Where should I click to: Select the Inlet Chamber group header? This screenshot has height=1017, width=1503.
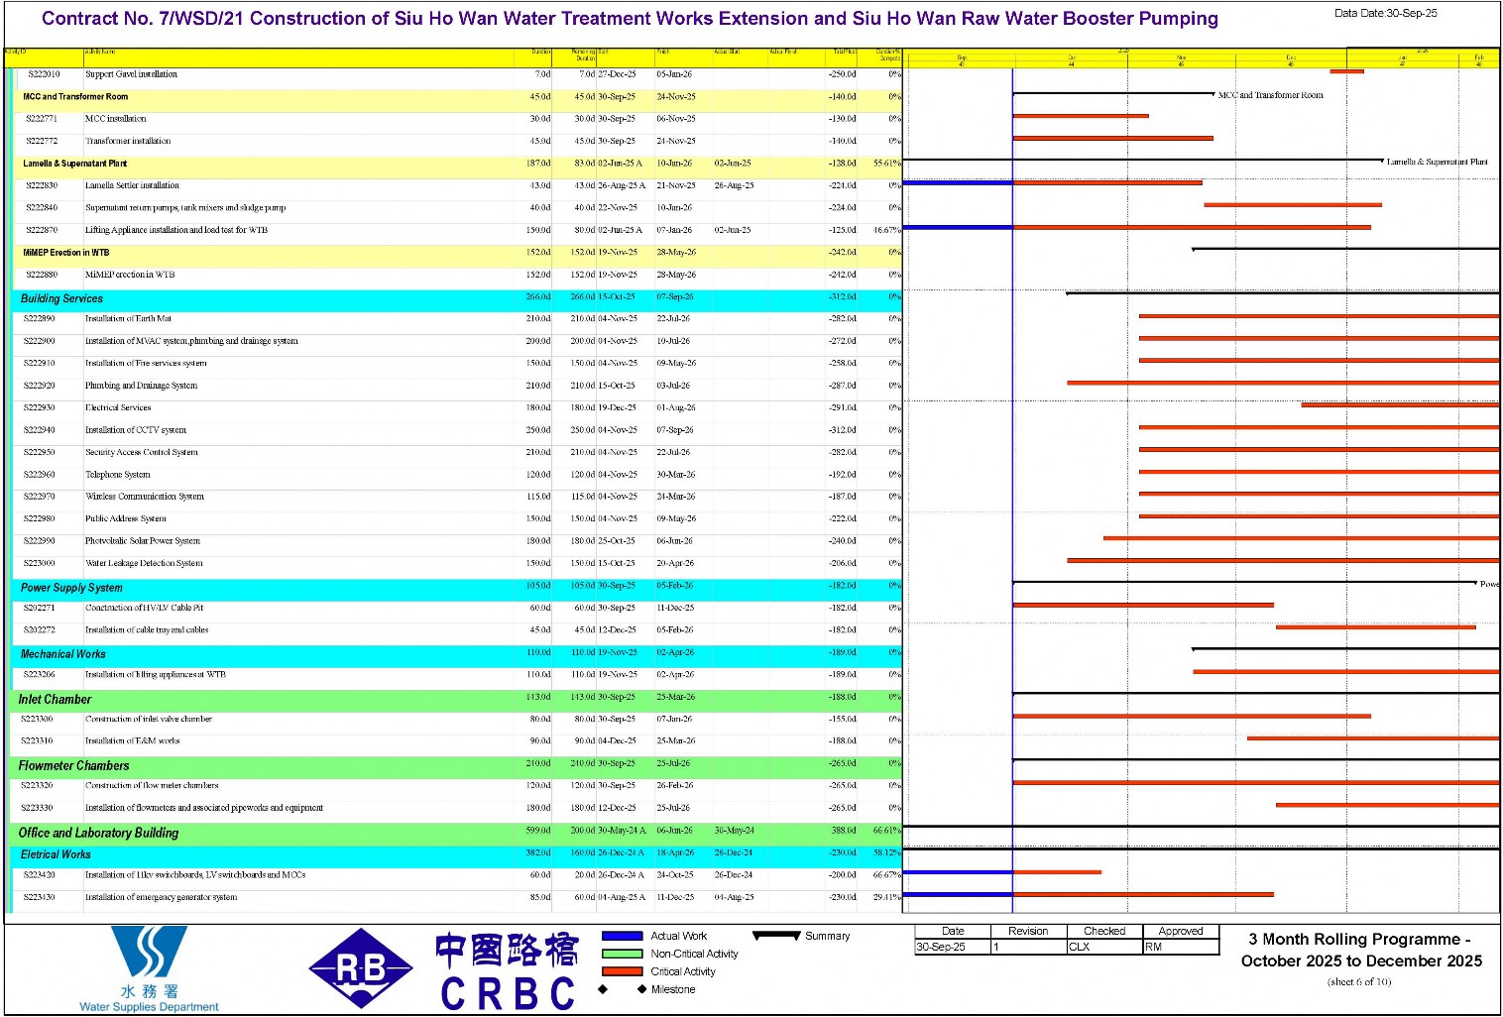coord(457,699)
